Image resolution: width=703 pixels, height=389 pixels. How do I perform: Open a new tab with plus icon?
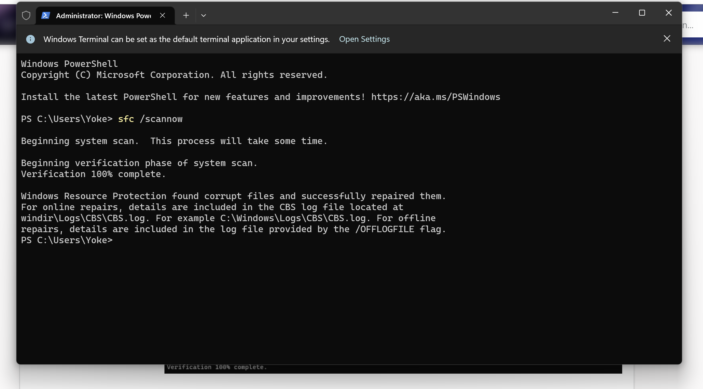tap(186, 15)
